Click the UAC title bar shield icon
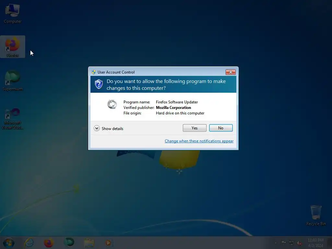 (94, 72)
